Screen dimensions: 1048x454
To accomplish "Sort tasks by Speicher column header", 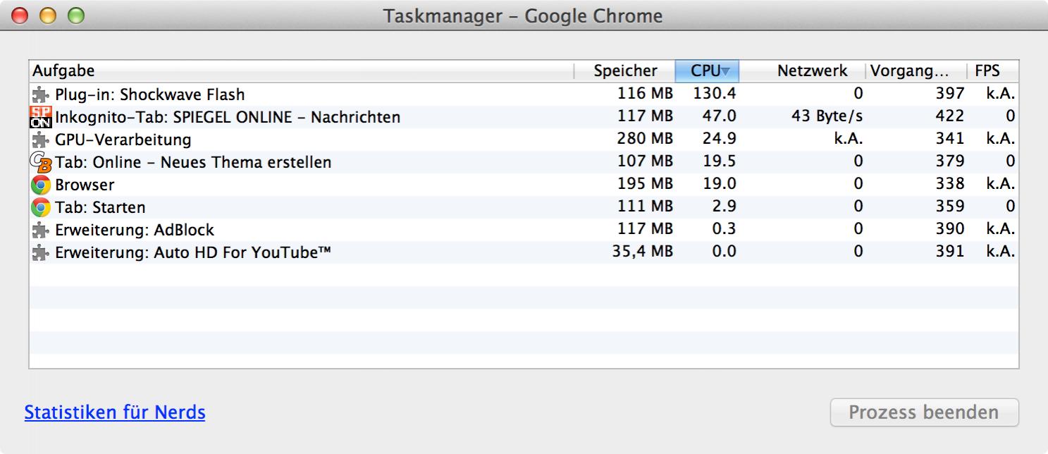I will click(x=624, y=71).
